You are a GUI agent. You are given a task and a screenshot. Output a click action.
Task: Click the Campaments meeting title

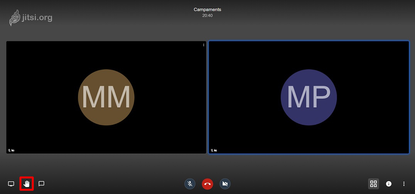pyautogui.click(x=207, y=10)
